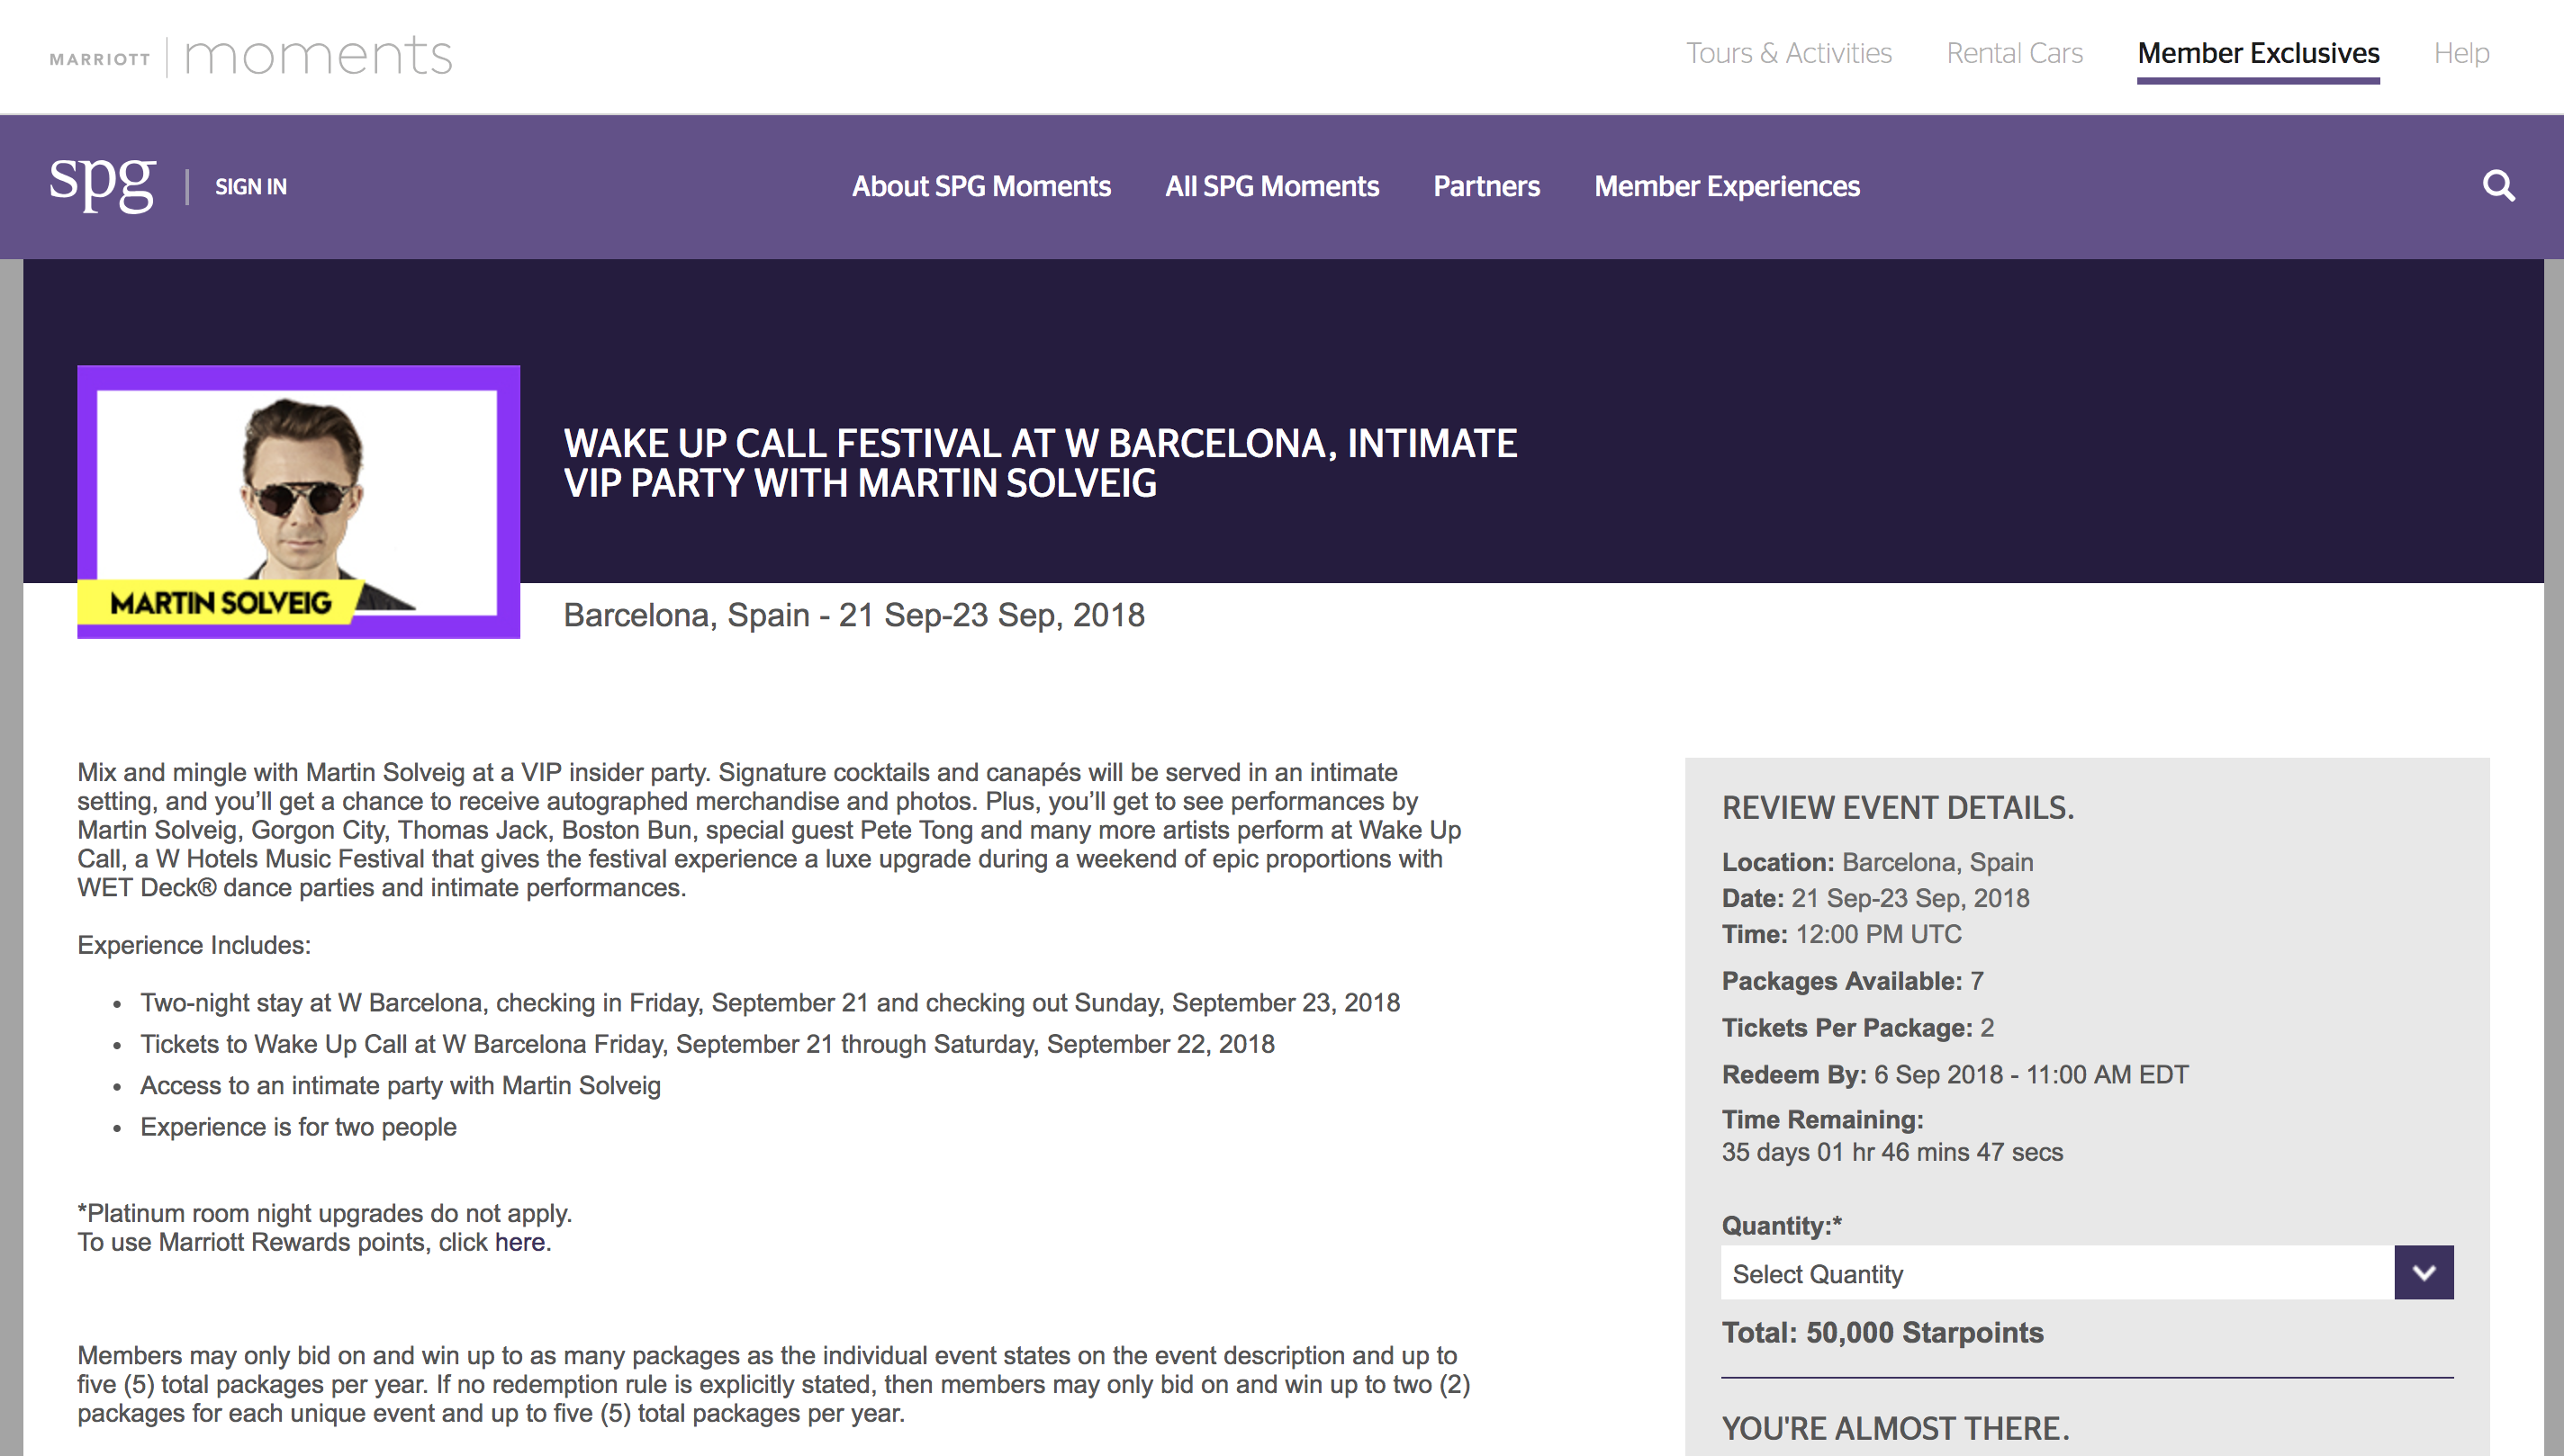
Task: Select Member Exclusives tab
Action: (2258, 53)
